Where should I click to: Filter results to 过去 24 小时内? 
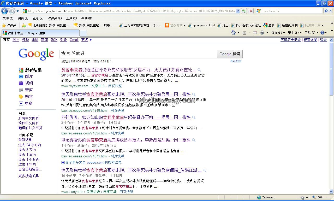(x=30, y=145)
